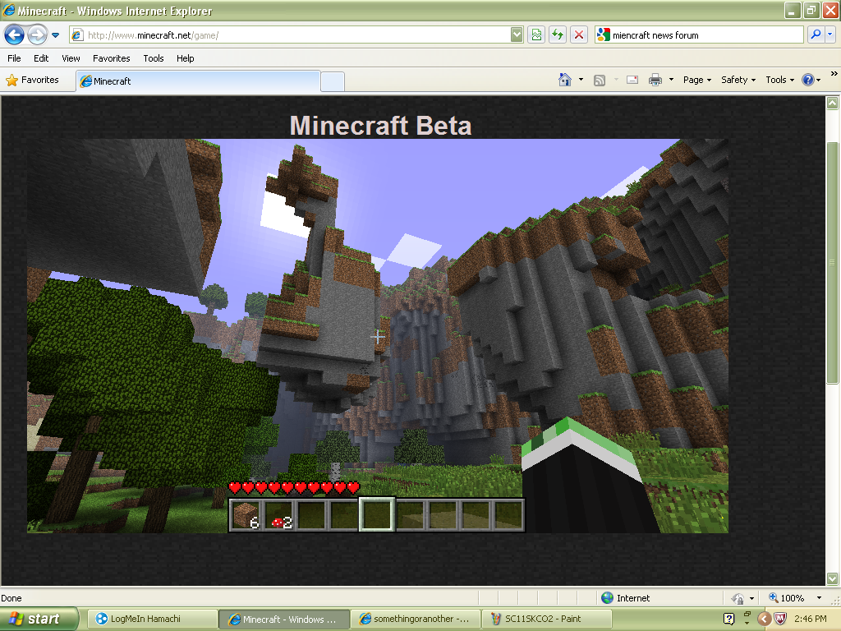Screen dimensions: 841x631
Task: Open the Favorites center star button
Action: [33, 80]
